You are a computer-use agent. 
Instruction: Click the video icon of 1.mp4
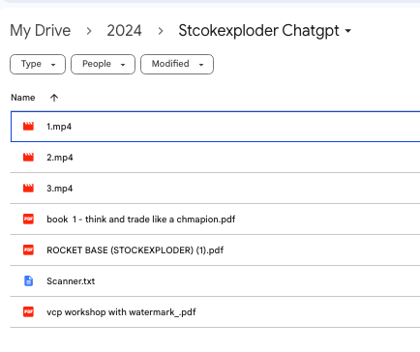(28, 126)
